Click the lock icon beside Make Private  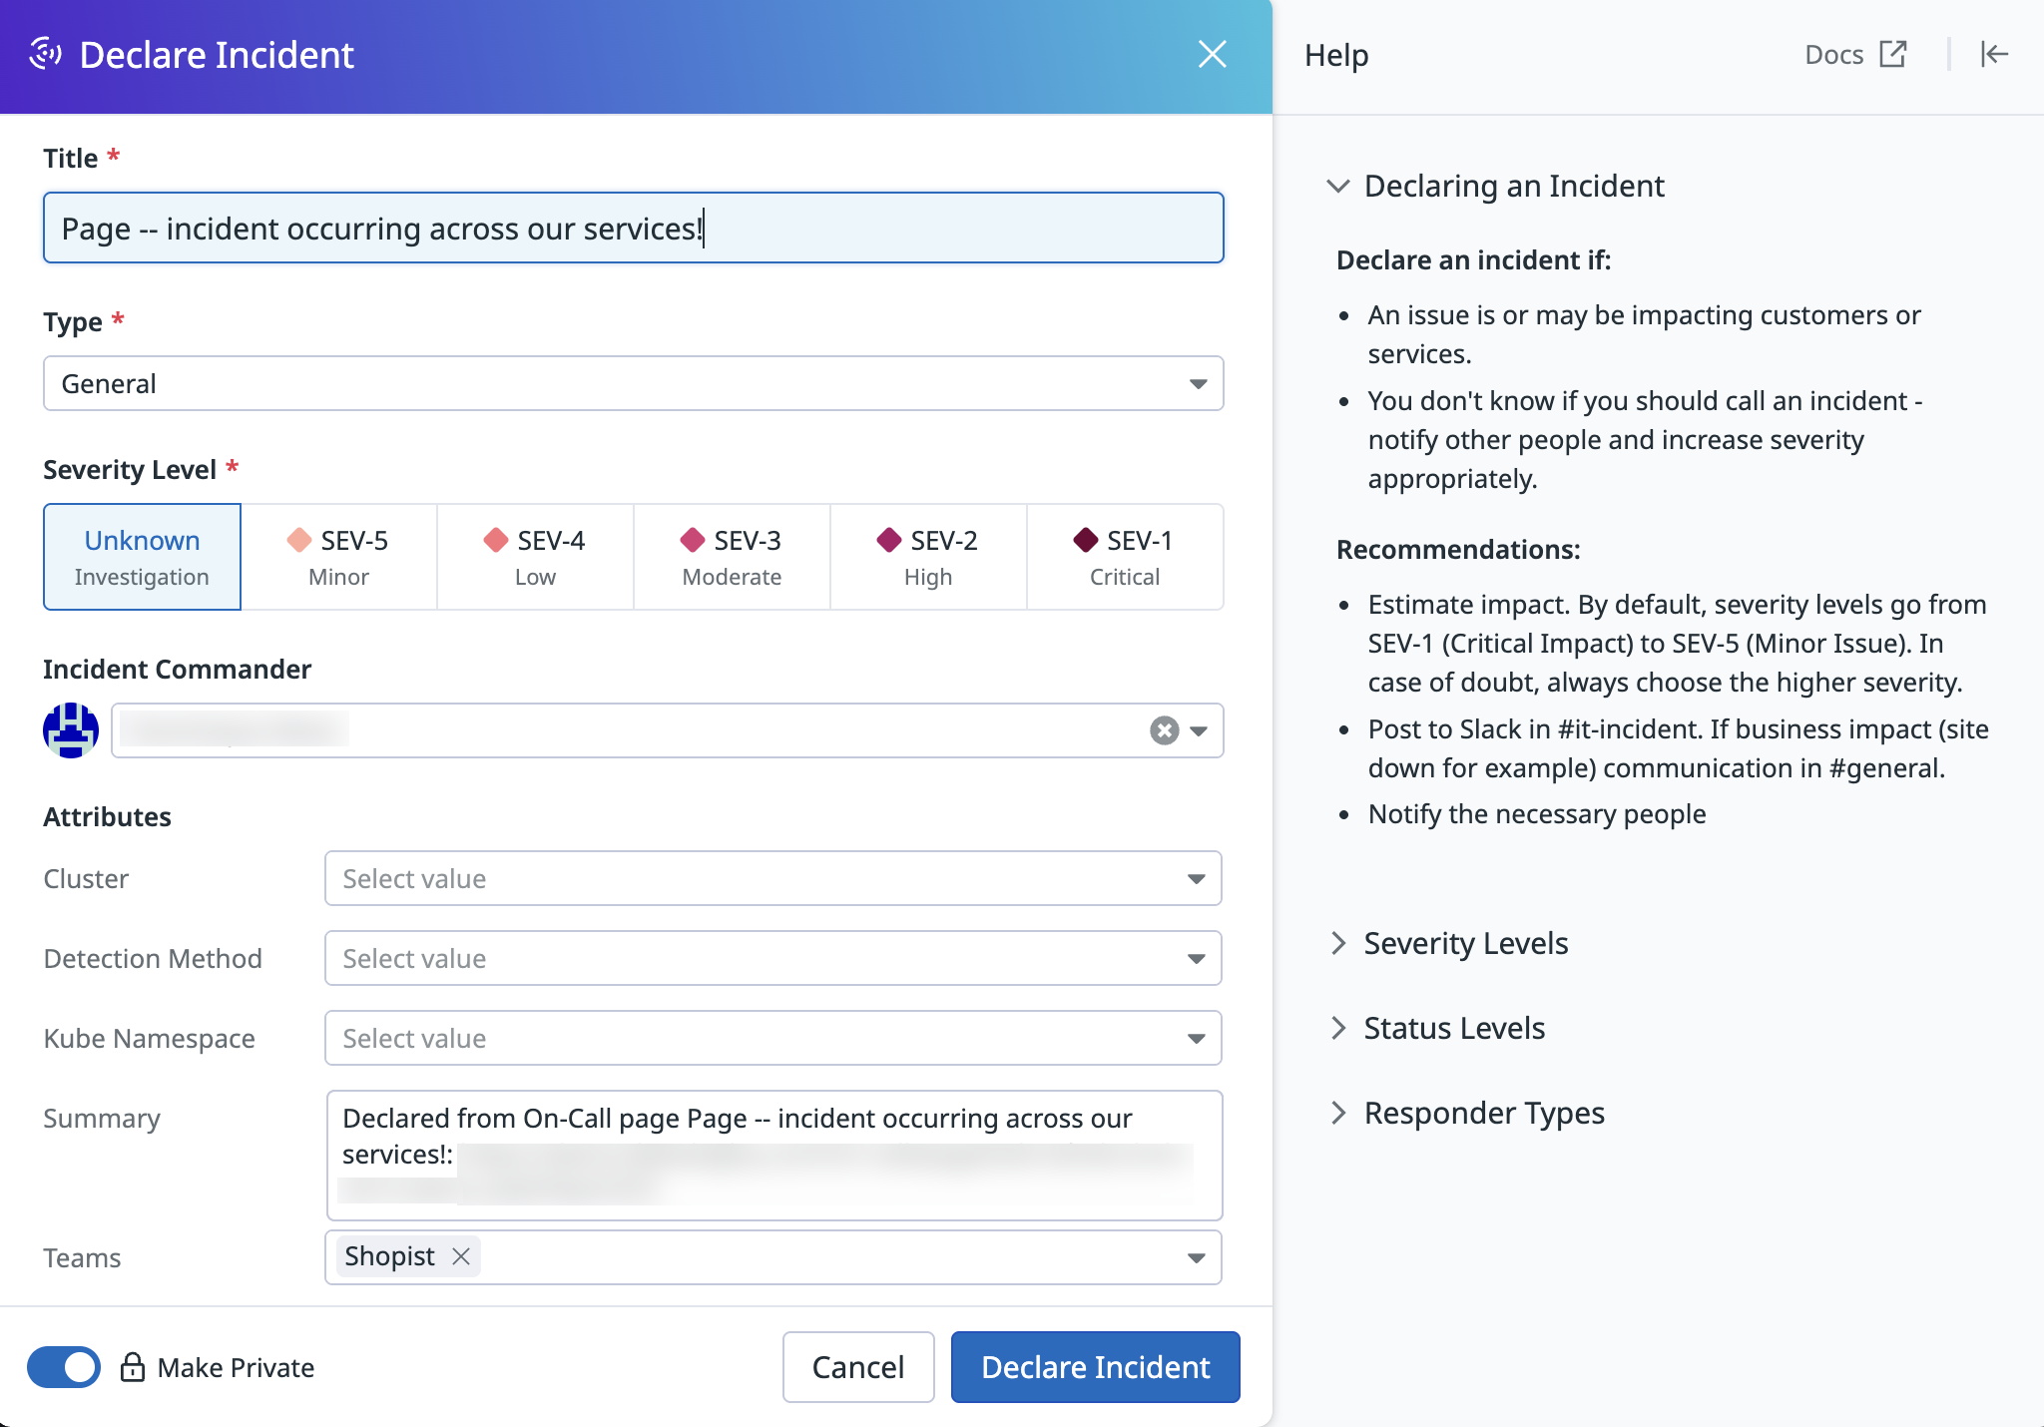132,1367
